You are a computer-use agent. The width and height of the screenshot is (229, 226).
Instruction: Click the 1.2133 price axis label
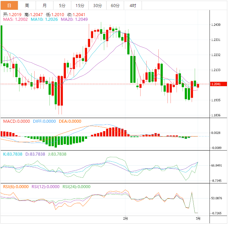[216, 70]
